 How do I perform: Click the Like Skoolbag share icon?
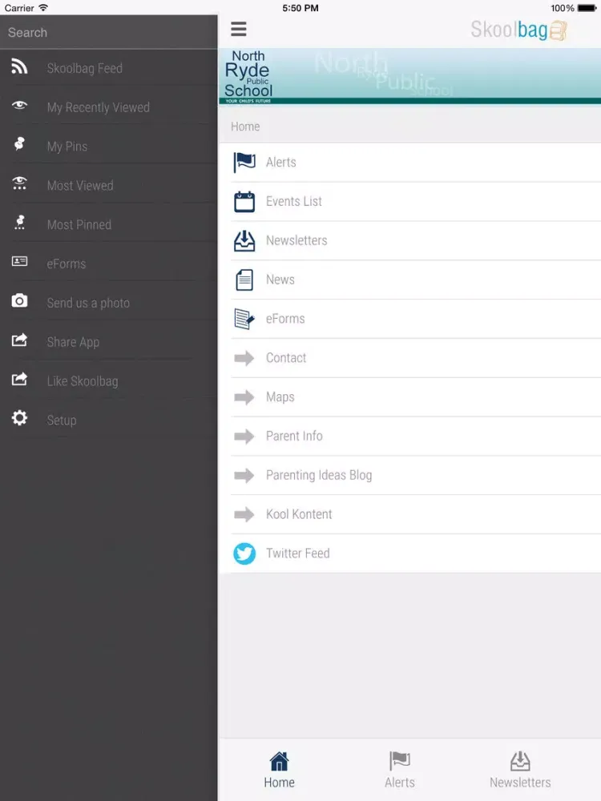19,379
